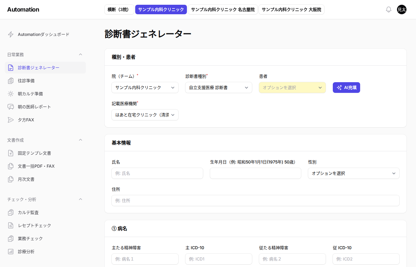Click the 診断書ジェネレーター document icon in sidebar
The height and width of the screenshot is (267, 416).
(x=11, y=68)
